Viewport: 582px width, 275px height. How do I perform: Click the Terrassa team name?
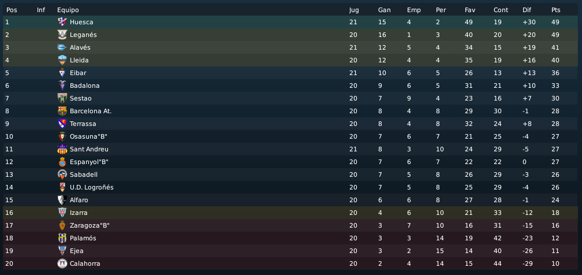pyautogui.click(x=83, y=124)
